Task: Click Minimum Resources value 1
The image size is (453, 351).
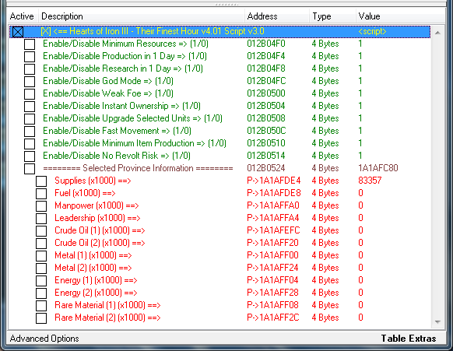Action: pyautogui.click(x=360, y=44)
